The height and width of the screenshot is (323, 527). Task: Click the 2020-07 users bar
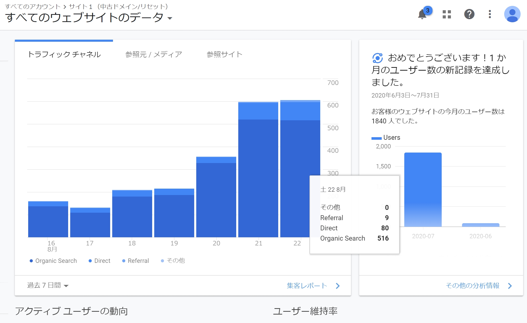click(423, 189)
